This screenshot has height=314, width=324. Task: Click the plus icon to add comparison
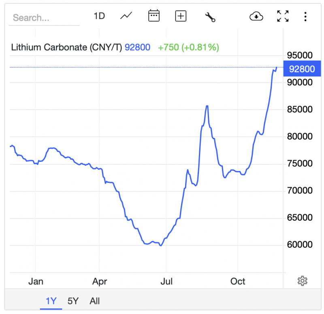click(181, 16)
